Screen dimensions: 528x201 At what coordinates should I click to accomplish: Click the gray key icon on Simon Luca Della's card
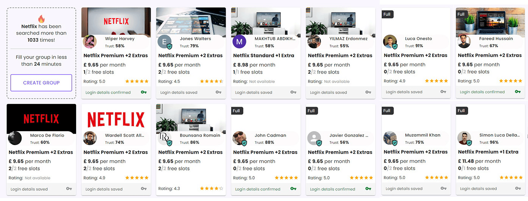click(x=518, y=189)
